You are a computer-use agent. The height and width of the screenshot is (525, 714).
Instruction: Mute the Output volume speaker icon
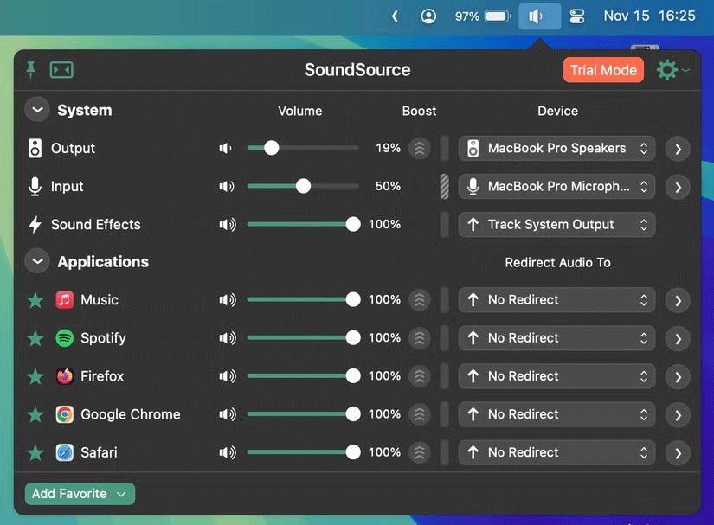point(225,148)
